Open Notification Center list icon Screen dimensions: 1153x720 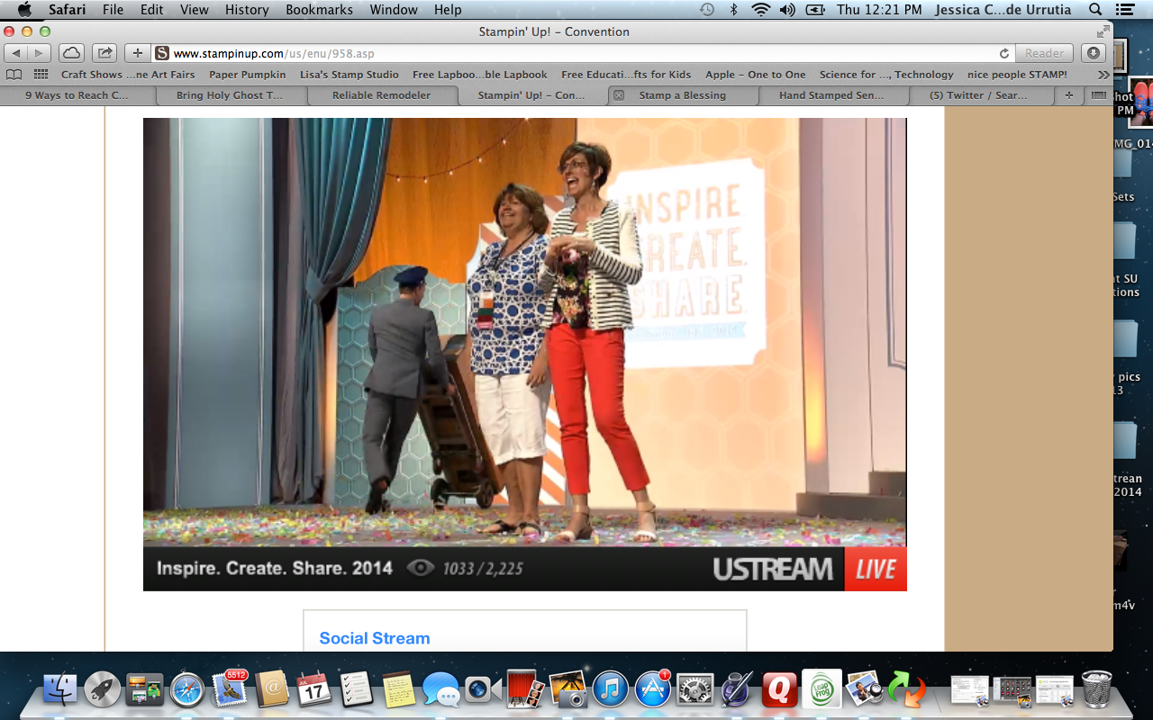point(1127,10)
